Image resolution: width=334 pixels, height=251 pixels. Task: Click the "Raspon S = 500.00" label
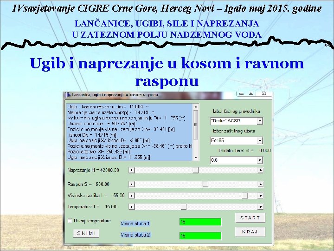(89, 184)
